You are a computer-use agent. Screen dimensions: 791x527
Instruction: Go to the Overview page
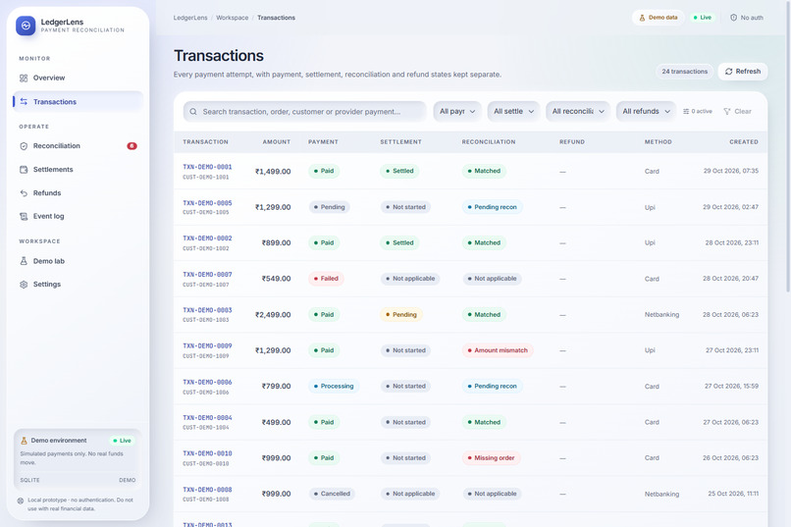coord(79,79)
